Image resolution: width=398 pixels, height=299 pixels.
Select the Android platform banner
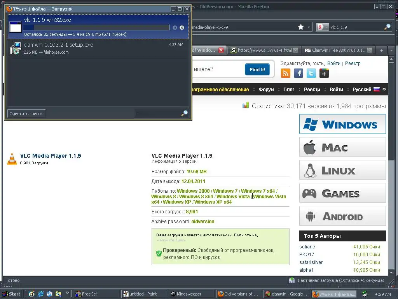pyautogui.click(x=342, y=216)
